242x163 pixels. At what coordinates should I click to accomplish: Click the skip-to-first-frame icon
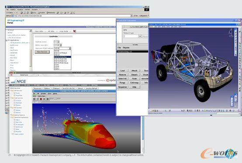[34, 99]
